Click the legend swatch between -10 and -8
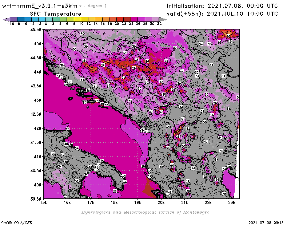Viewport: 291px width, 225px height. (x=14, y=19)
